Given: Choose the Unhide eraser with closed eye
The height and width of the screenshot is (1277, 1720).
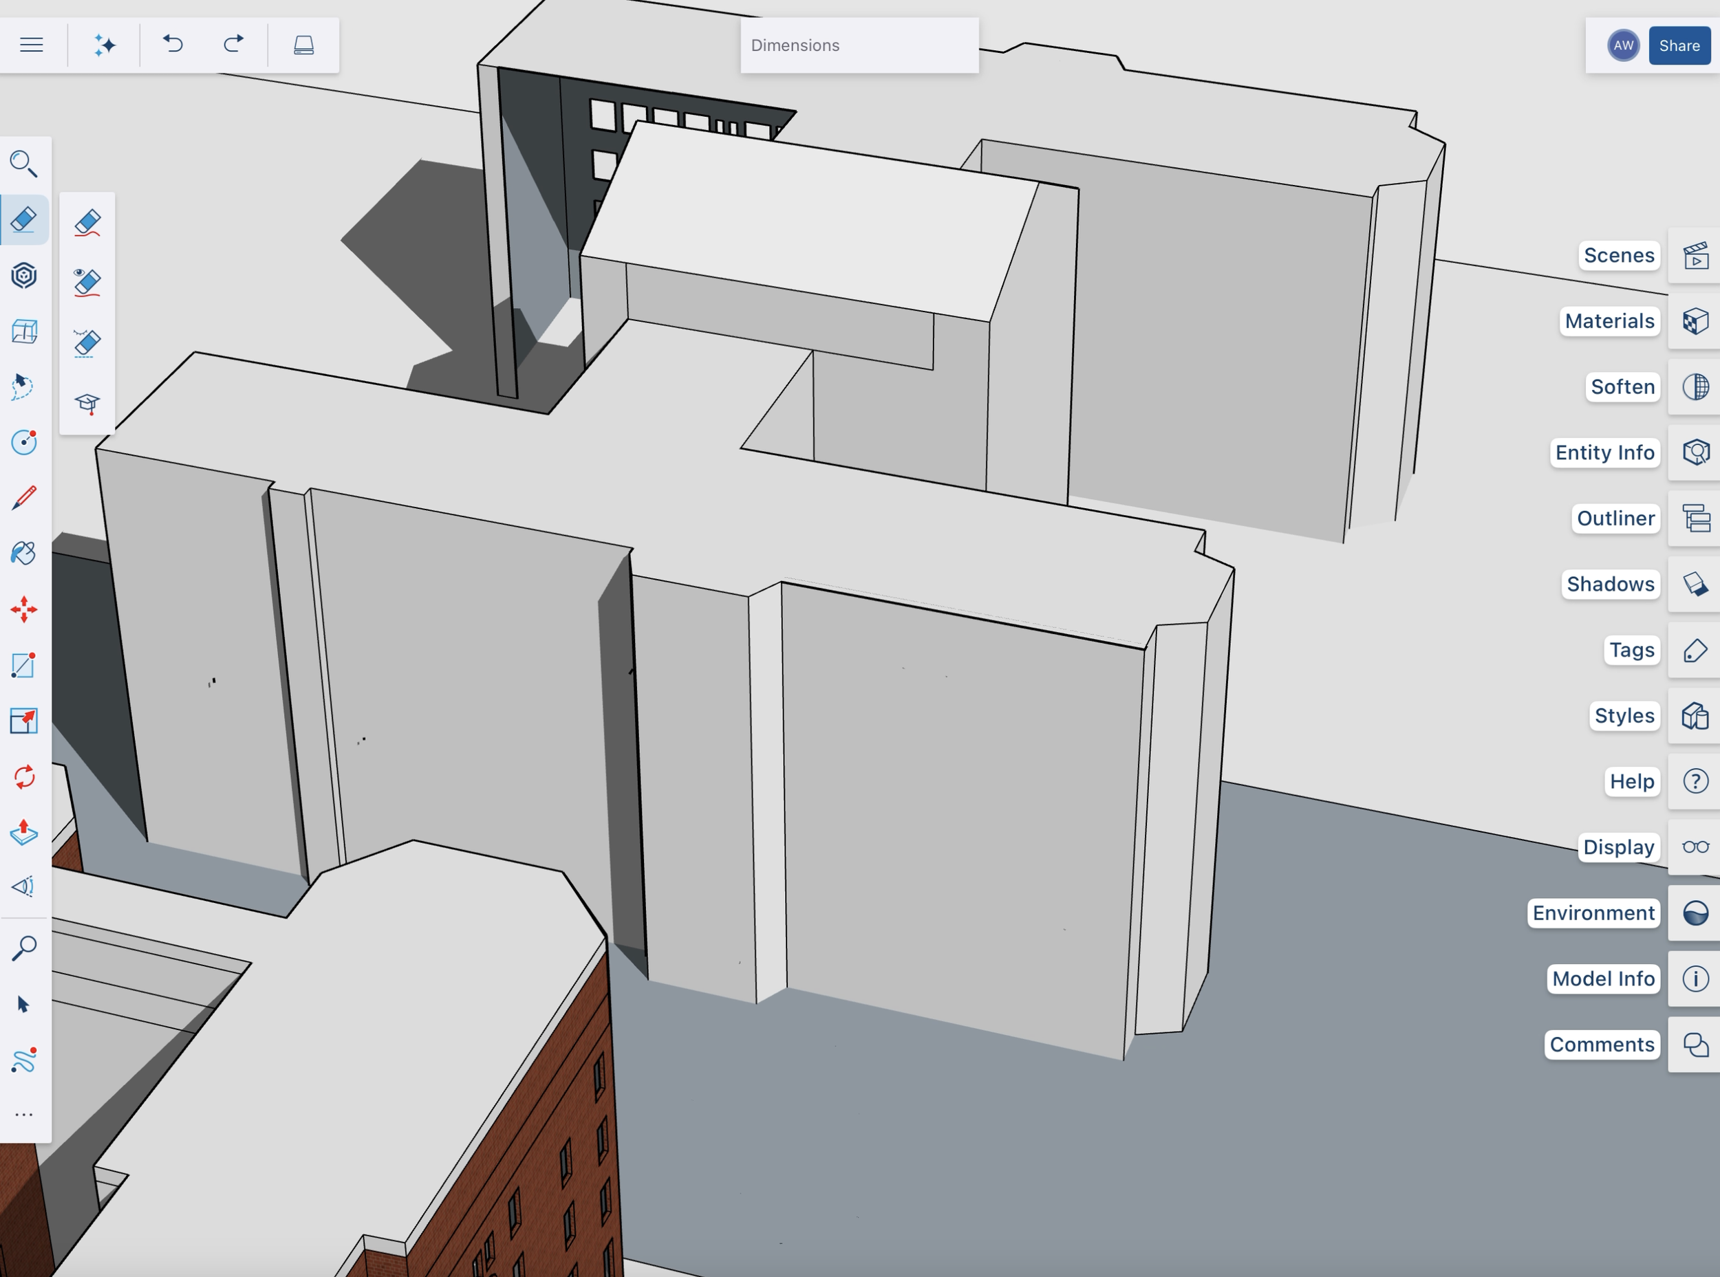Looking at the screenshot, I should tap(87, 343).
